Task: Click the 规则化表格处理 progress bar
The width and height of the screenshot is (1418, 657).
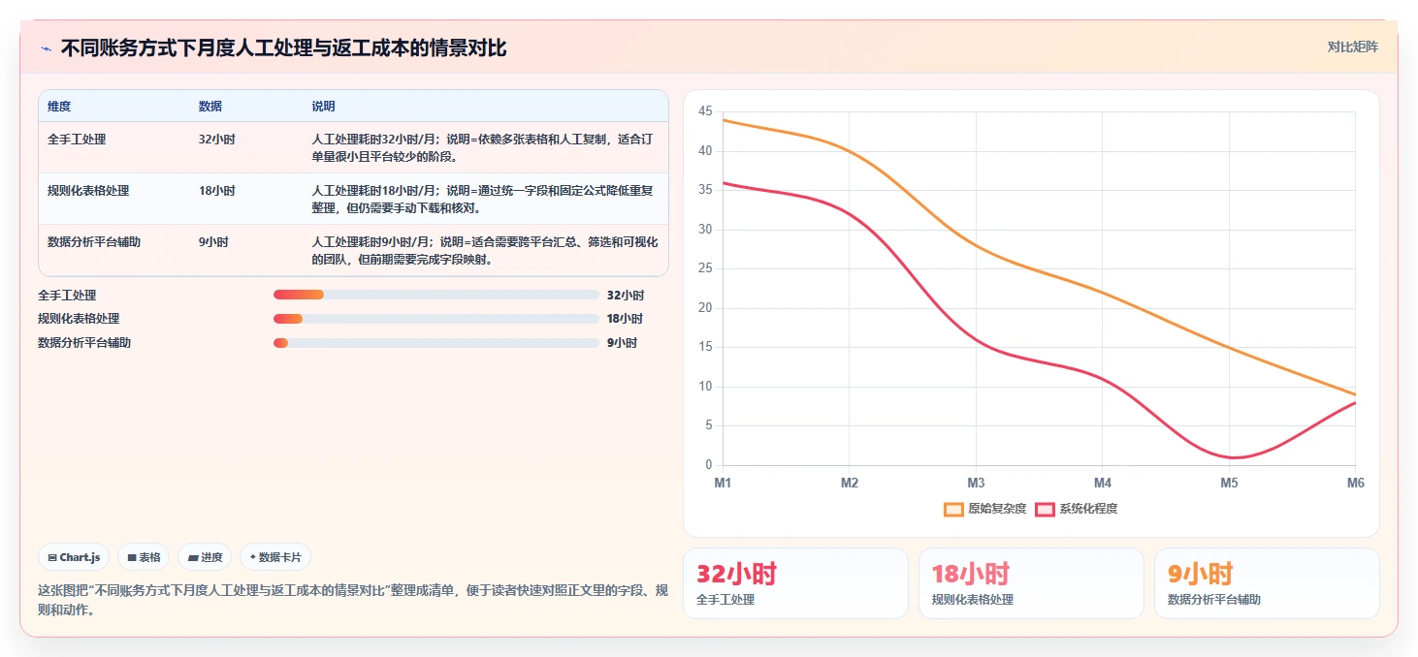Action: pos(436,319)
